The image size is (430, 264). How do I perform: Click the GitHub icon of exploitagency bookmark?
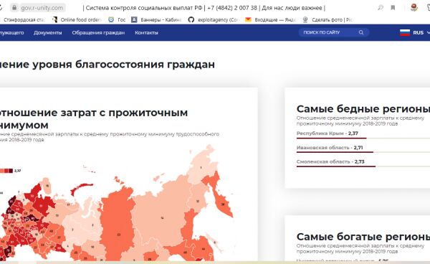click(191, 19)
